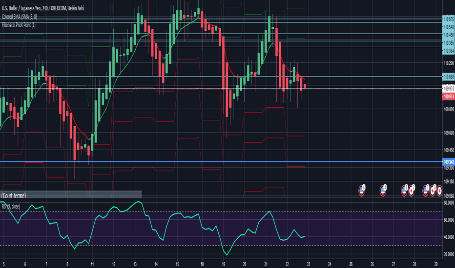Open the US flag event icon badged 7

pyautogui.click(x=426, y=191)
